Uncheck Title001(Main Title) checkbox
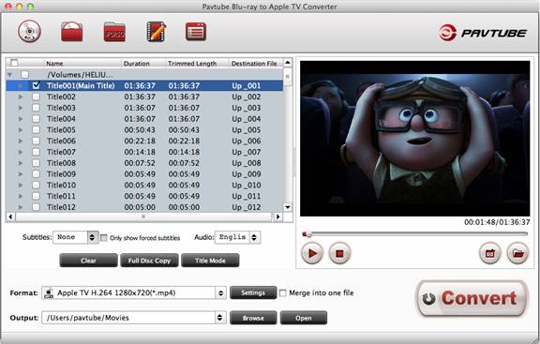 tap(36, 85)
